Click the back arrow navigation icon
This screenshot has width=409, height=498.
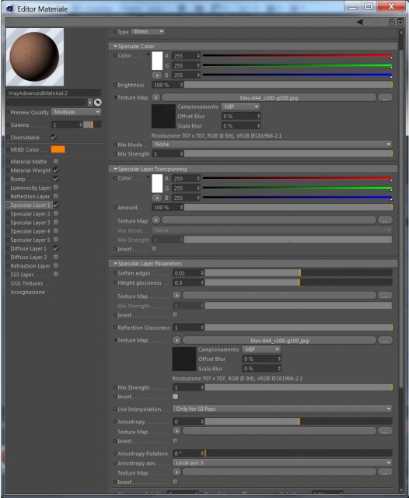point(360,22)
